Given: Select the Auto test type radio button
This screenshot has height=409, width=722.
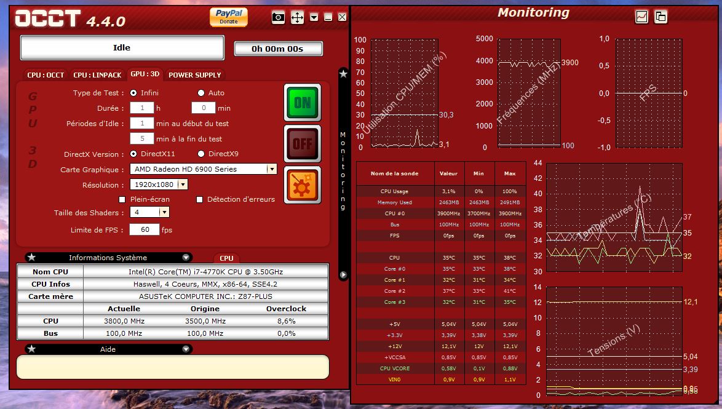Looking at the screenshot, I should (x=200, y=93).
